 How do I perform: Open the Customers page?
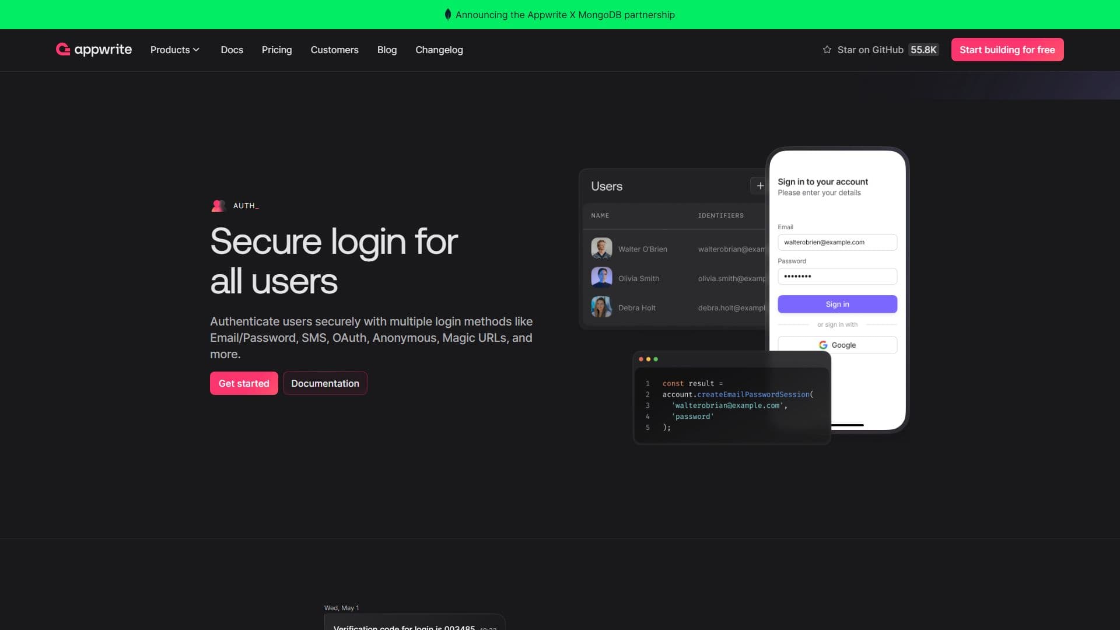click(334, 50)
